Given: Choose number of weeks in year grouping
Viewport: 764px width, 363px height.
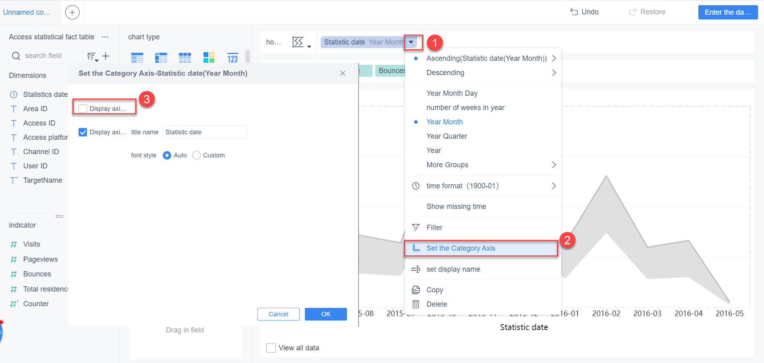Looking at the screenshot, I should (x=466, y=108).
